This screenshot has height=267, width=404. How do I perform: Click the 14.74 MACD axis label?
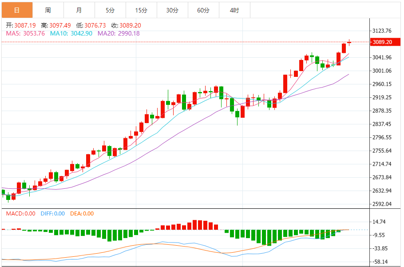pyautogui.click(x=379, y=222)
